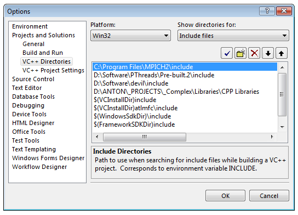Open the Platform Win32 dropdown
This screenshot has height=215, width=298.
(130, 36)
